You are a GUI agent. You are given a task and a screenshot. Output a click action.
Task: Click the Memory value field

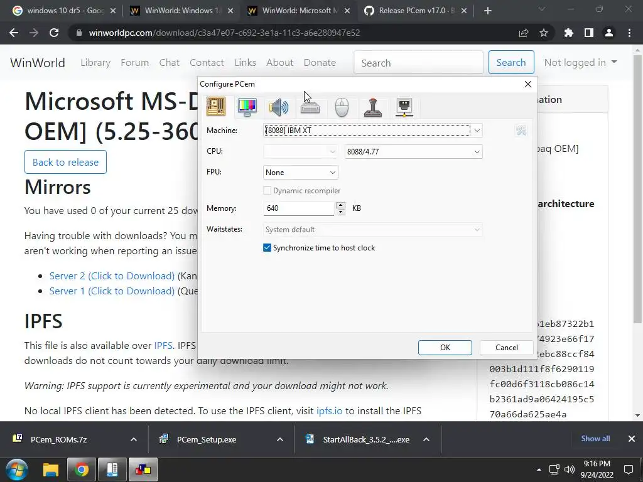[x=298, y=208]
